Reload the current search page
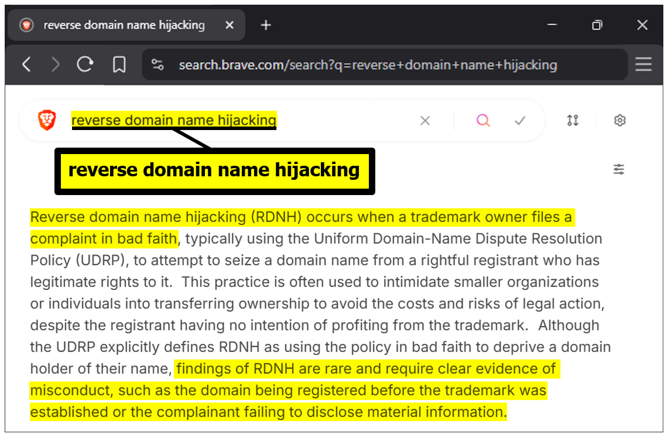The image size is (668, 437). point(85,64)
